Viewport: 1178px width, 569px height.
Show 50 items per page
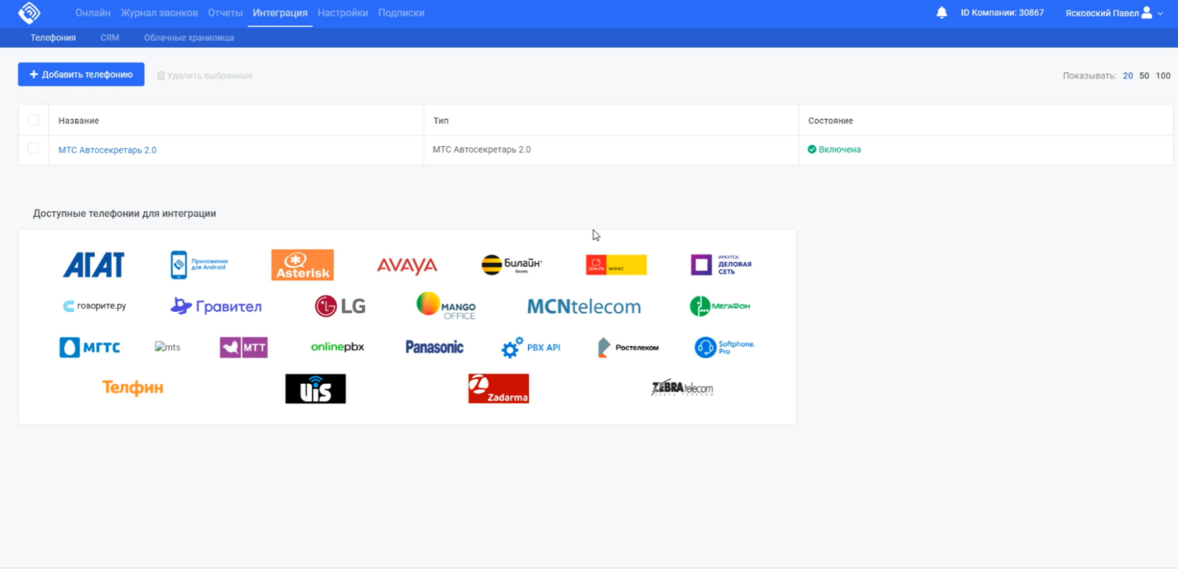(1144, 76)
